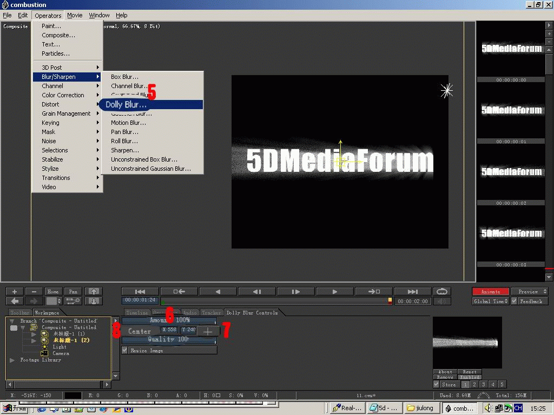The height and width of the screenshot is (415, 554).
Task: Jump to the end of the clip
Action: click(413, 291)
